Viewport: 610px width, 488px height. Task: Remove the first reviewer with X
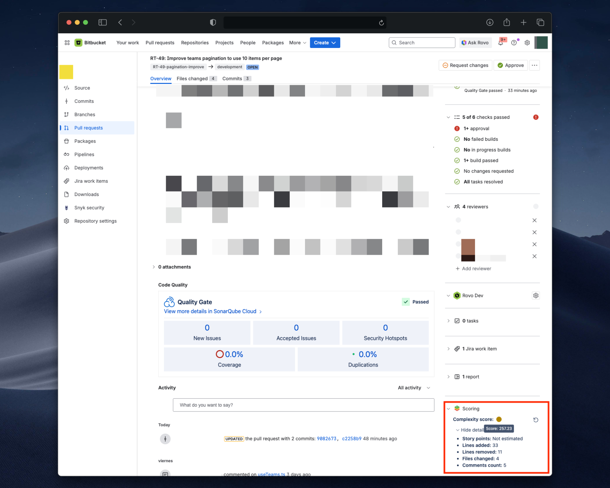(534, 220)
